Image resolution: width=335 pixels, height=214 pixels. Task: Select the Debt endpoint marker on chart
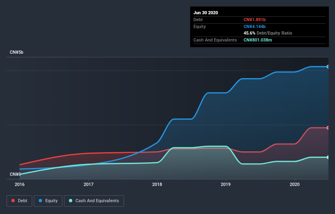point(328,128)
